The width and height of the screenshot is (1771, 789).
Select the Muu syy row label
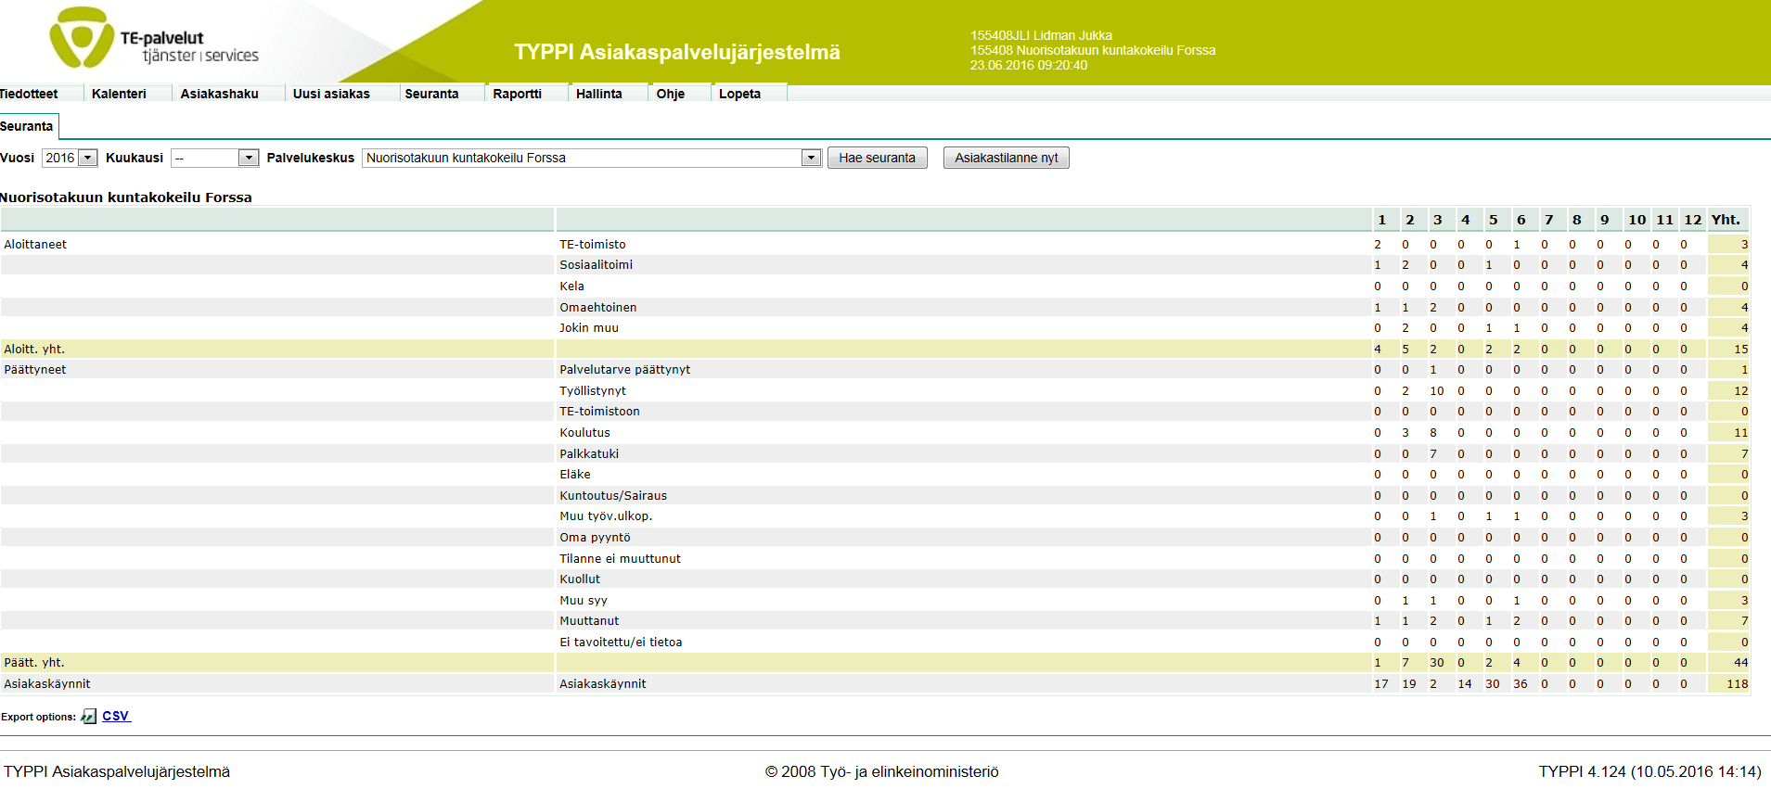[583, 601]
